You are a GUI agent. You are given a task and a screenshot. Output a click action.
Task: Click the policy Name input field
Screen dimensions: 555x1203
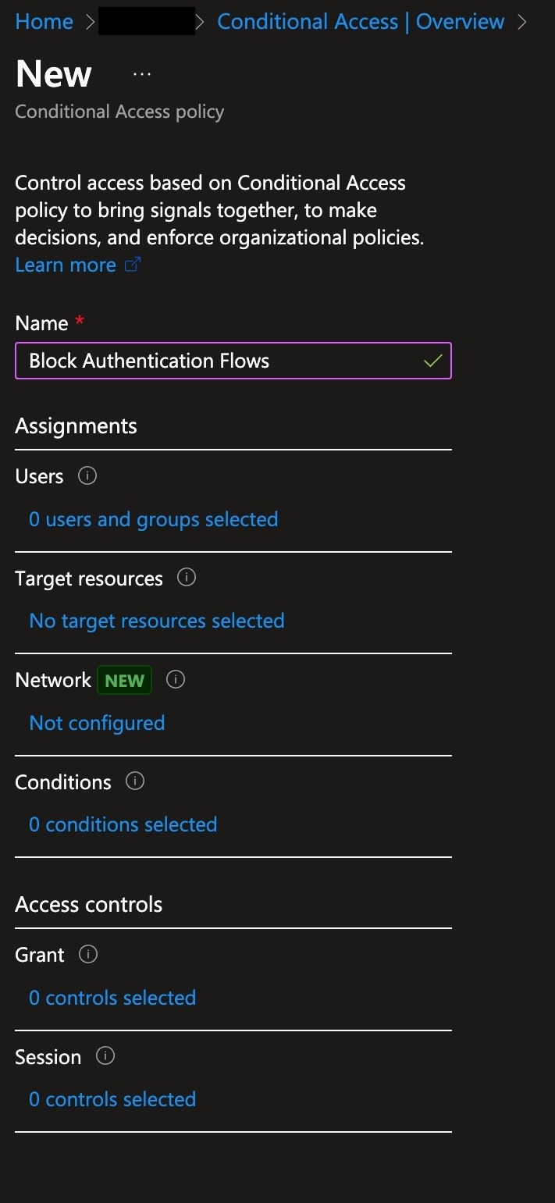click(233, 361)
